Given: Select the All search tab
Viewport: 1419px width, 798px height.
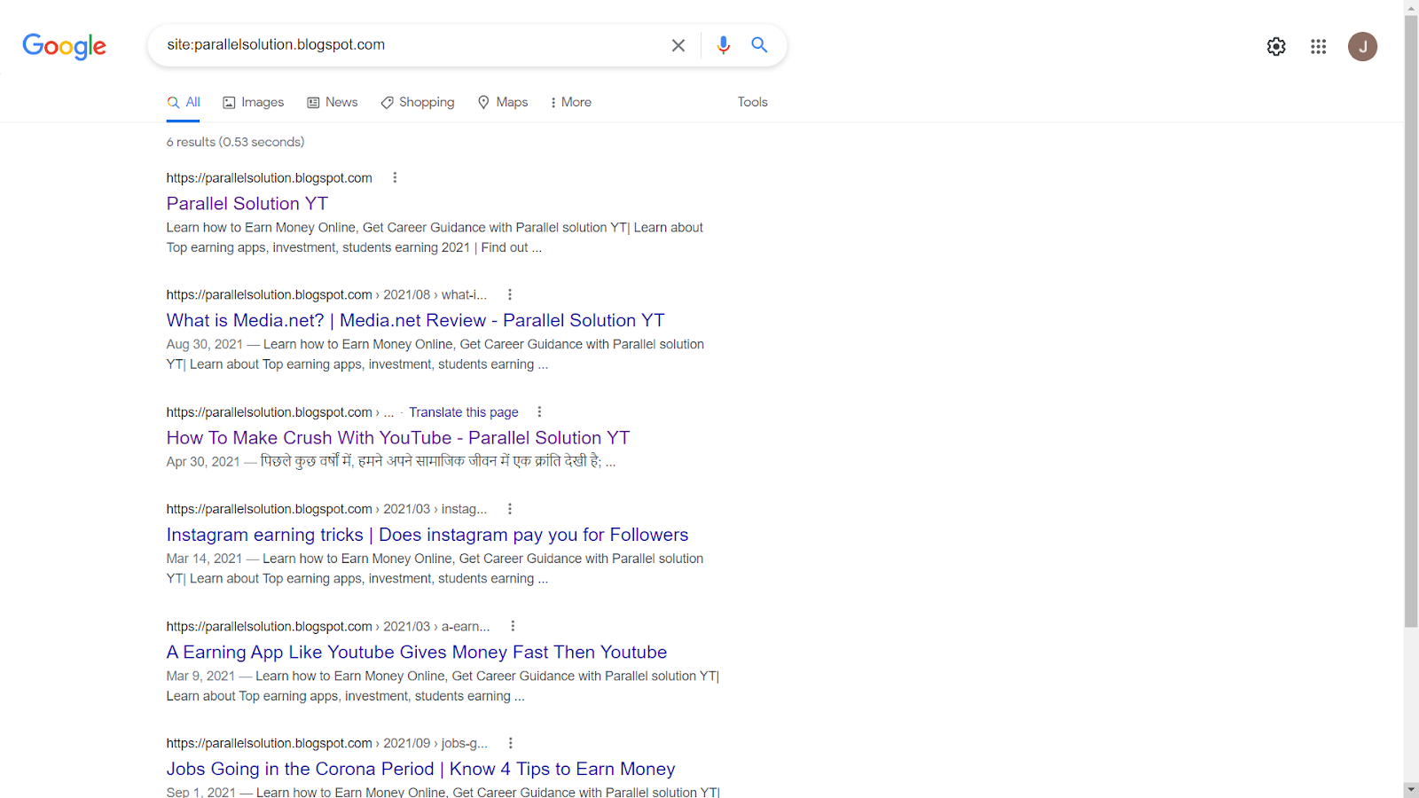Looking at the screenshot, I should [184, 102].
